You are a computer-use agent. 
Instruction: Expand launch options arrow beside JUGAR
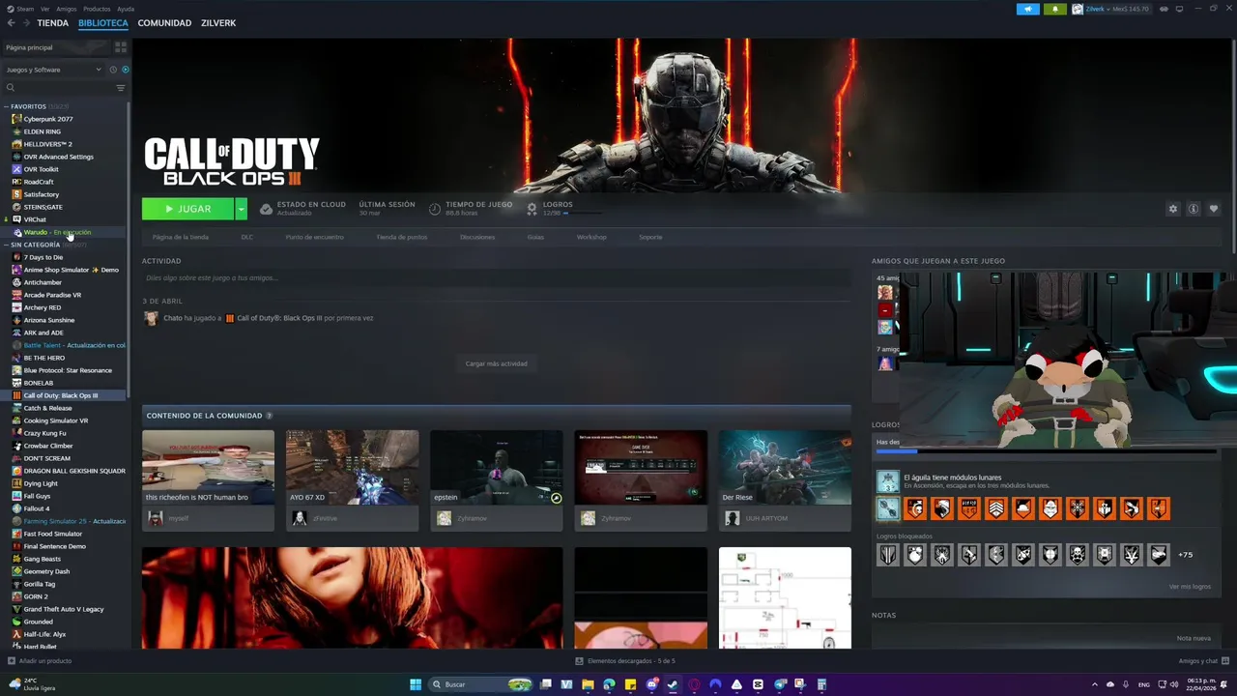pyautogui.click(x=242, y=209)
